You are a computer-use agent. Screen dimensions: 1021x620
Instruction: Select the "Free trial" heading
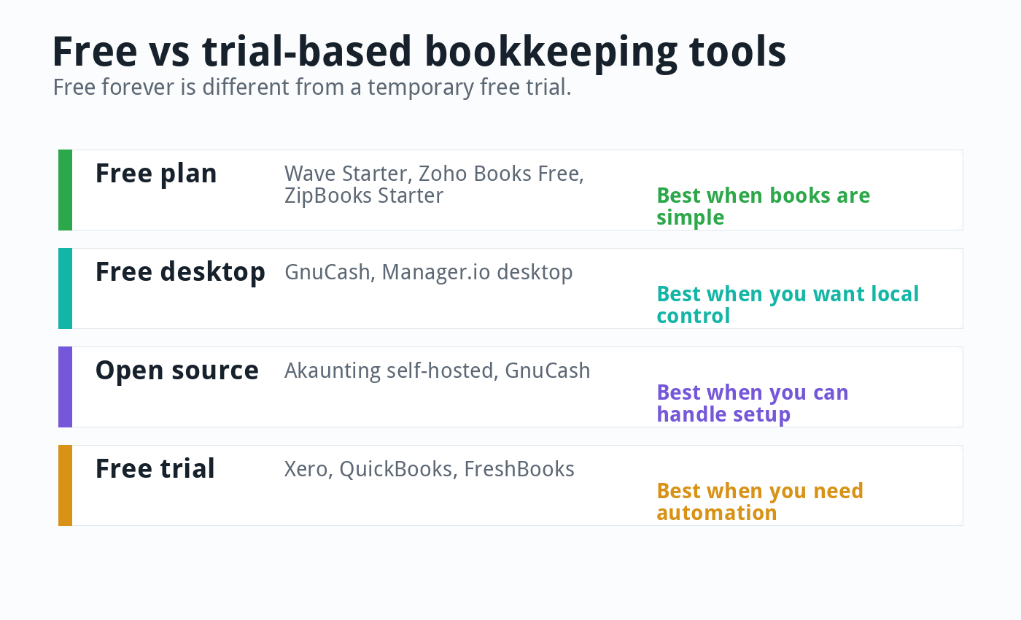point(155,469)
